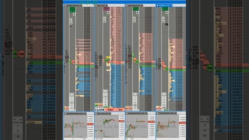Click the green 12,61200 price row in right background window
This screenshot has width=249, height=140.
click(x=232, y=71)
